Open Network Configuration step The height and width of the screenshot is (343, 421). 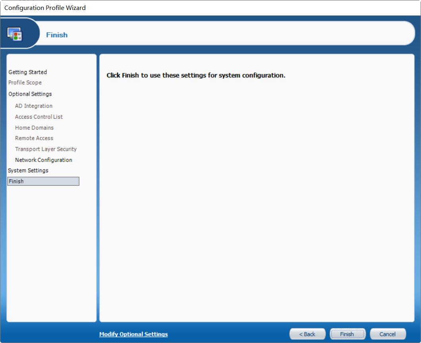[44, 160]
